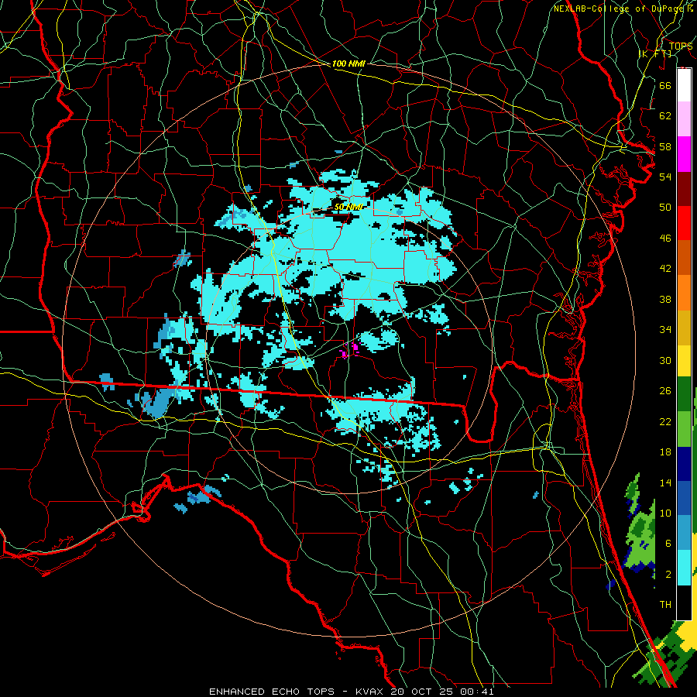
Task: Click the black TH swatch in the legend
Action: tap(684, 603)
